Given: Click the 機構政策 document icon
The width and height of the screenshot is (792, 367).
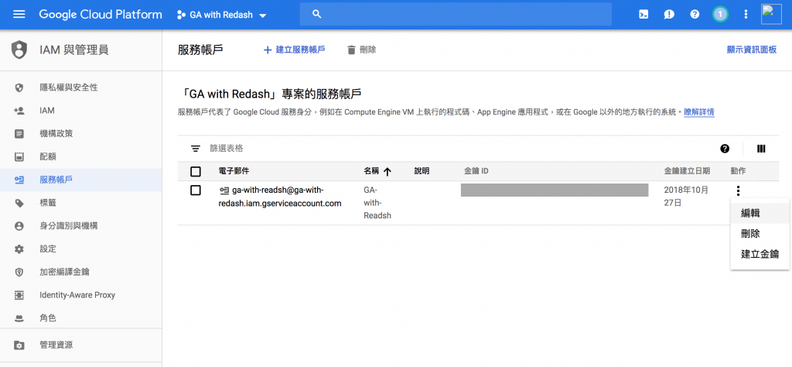Looking at the screenshot, I should tap(19, 134).
